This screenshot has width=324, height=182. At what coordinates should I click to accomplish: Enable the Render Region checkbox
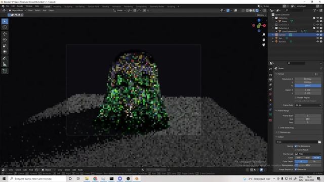tap(296, 98)
